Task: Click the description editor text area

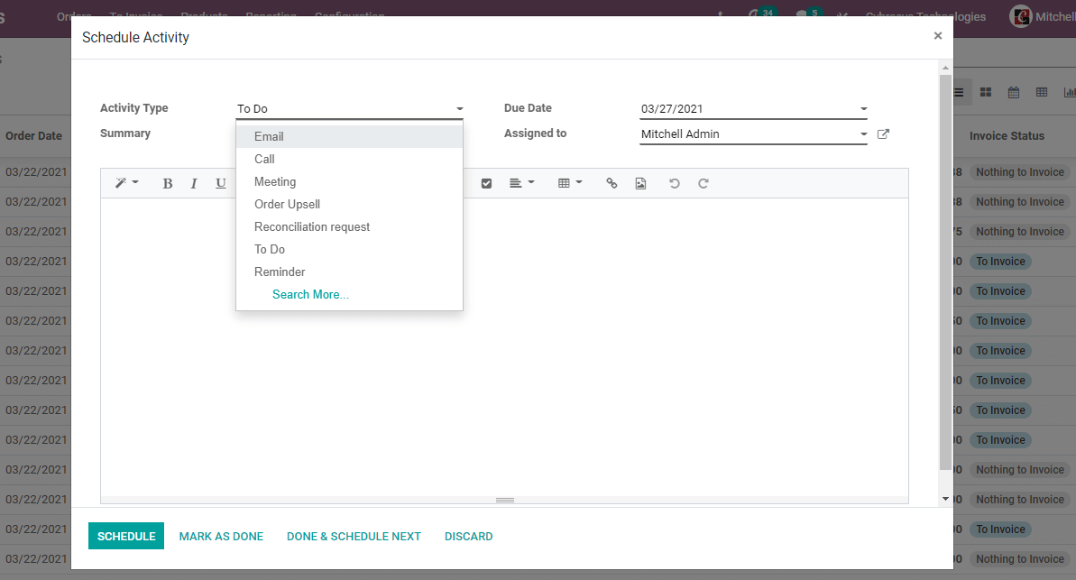Action: [504, 346]
